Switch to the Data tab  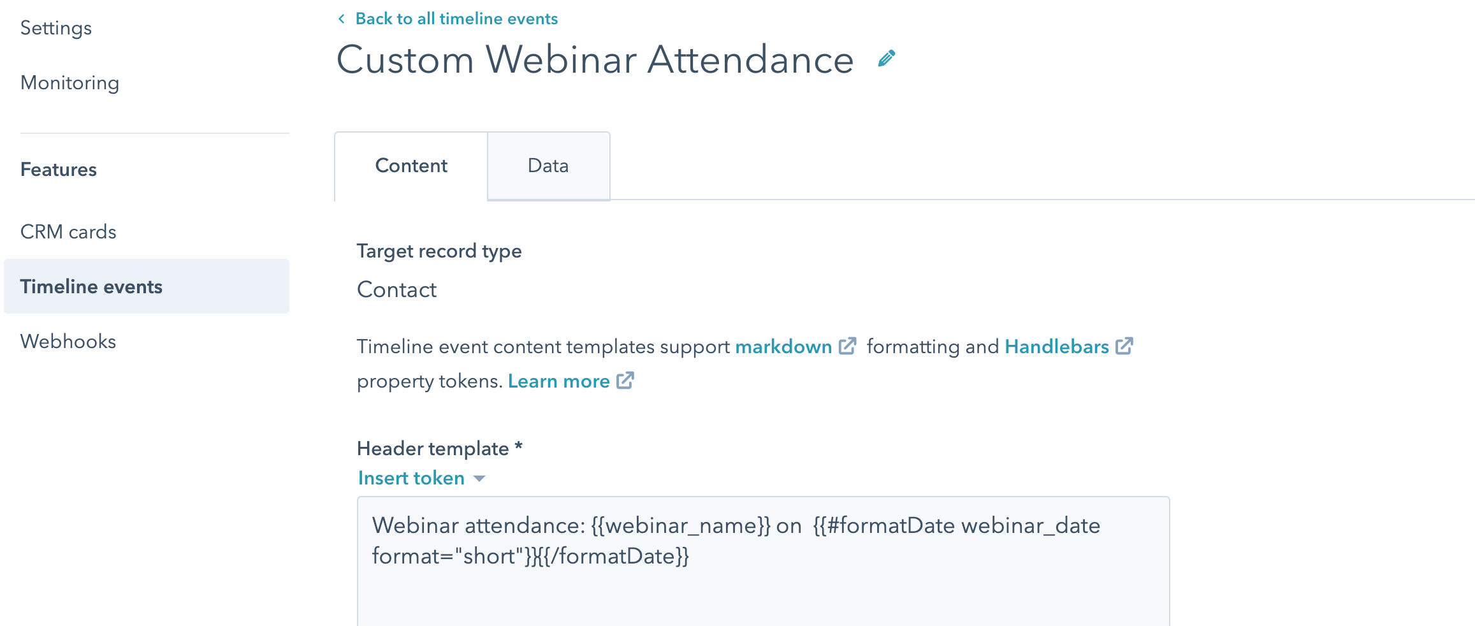(x=548, y=166)
